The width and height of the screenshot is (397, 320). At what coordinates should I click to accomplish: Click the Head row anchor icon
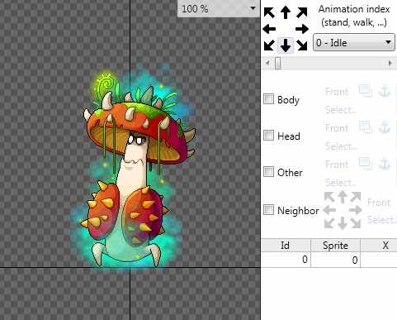[x=385, y=127]
